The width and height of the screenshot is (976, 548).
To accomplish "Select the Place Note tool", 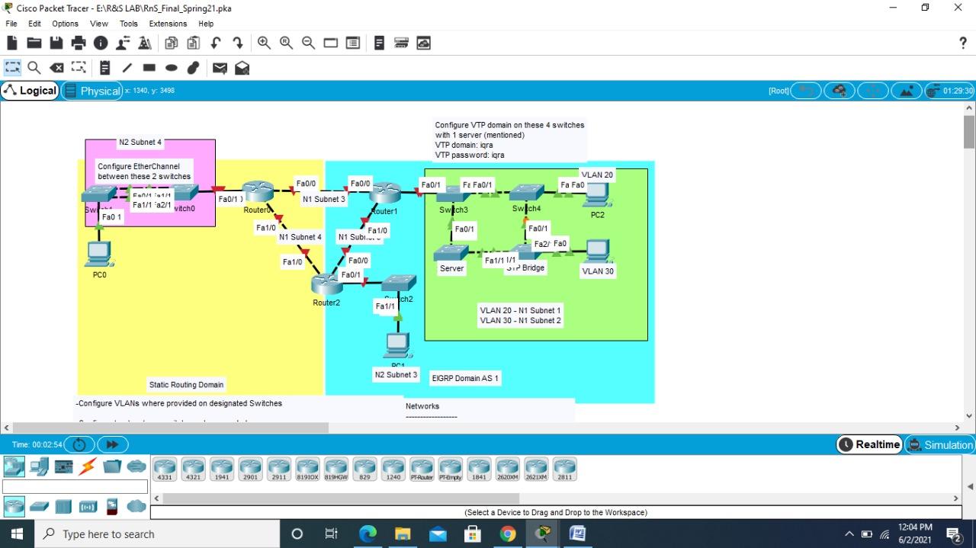I will point(104,68).
